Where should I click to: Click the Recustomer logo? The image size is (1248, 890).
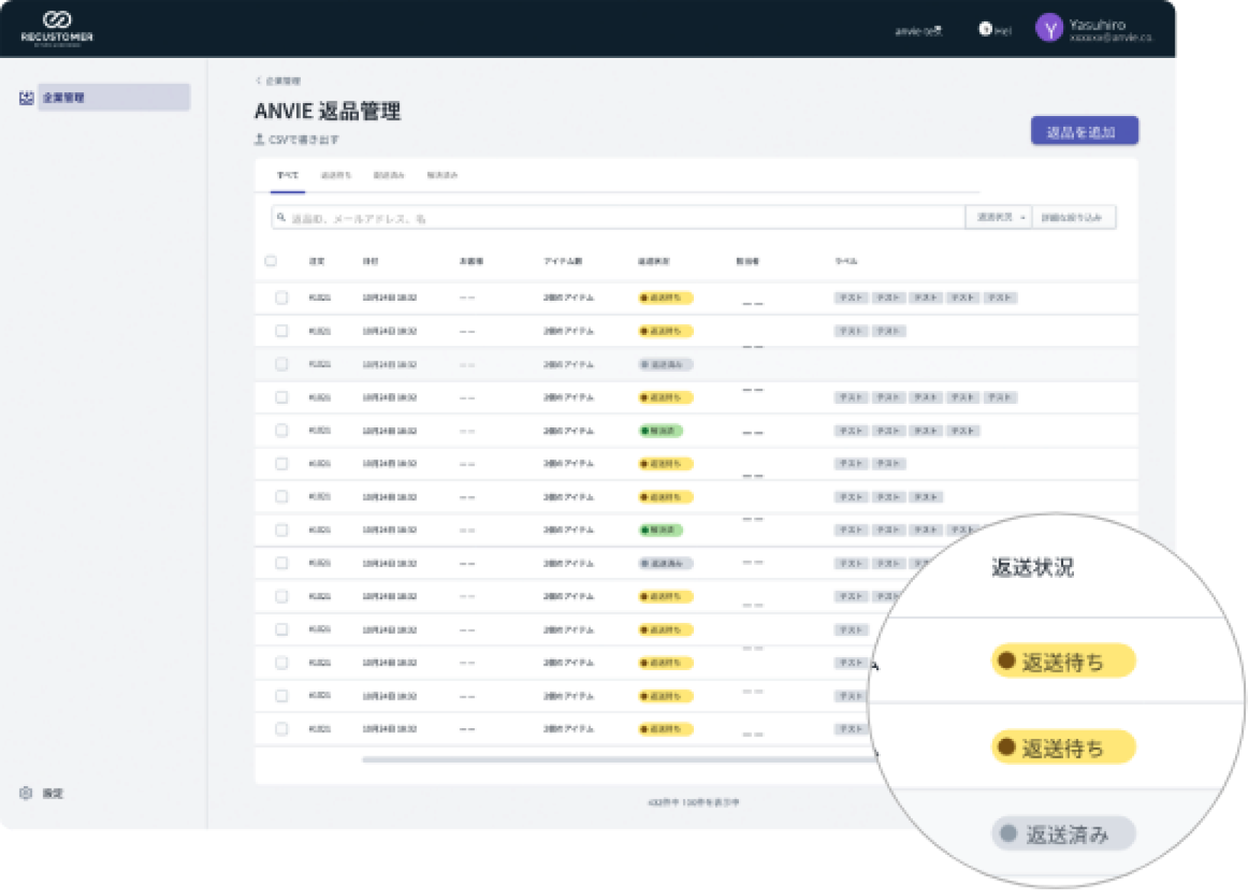coord(56,28)
